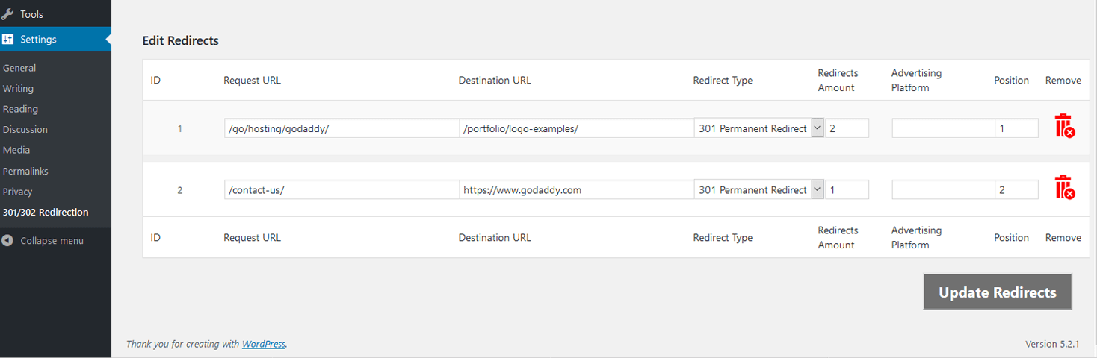Select the Reading settings item
This screenshot has width=1097, height=358.
tap(20, 109)
